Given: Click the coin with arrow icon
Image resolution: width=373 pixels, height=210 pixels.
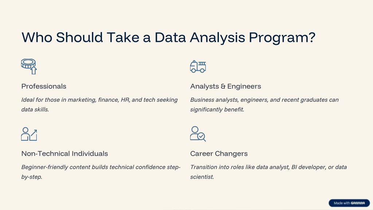Looking at the screenshot, I should [29, 67].
